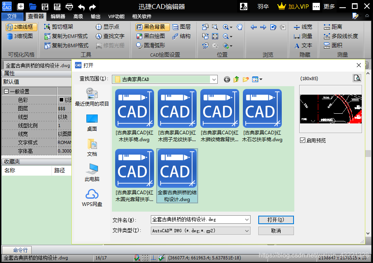Open the 查找文字 find text tool
This screenshot has height=263, width=373.
pyautogui.click(x=110, y=36)
